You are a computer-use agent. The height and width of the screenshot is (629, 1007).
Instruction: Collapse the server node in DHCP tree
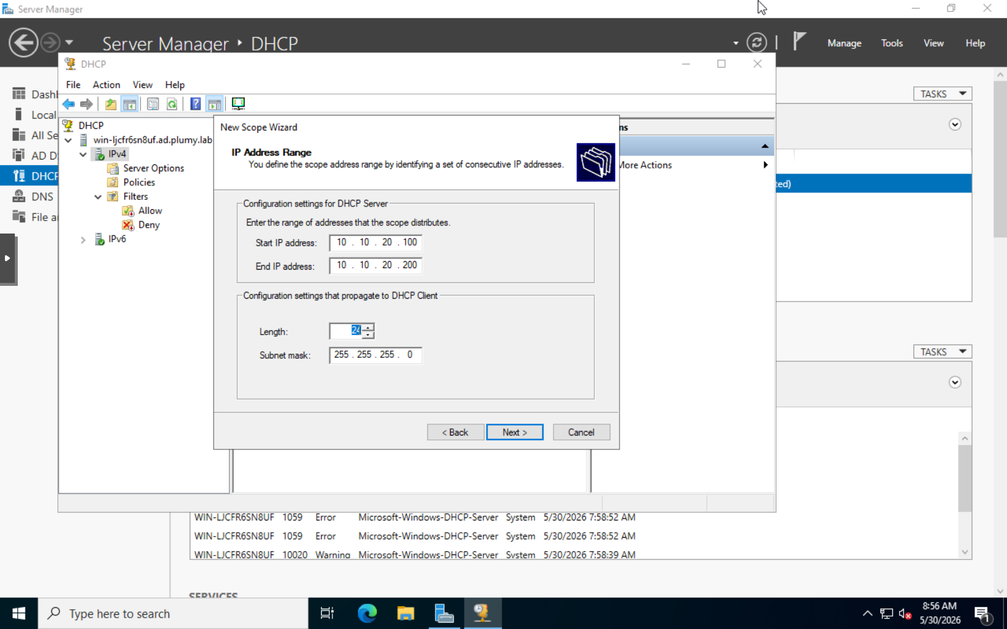click(x=68, y=140)
